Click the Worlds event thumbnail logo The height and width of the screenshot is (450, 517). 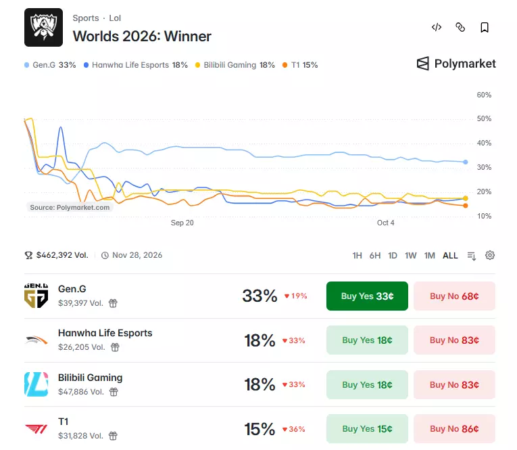[43, 27]
